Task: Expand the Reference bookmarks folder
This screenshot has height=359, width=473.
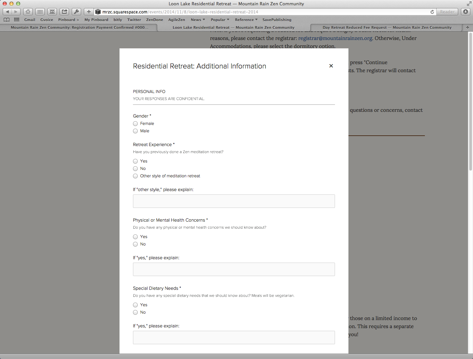Action: pyautogui.click(x=246, y=20)
